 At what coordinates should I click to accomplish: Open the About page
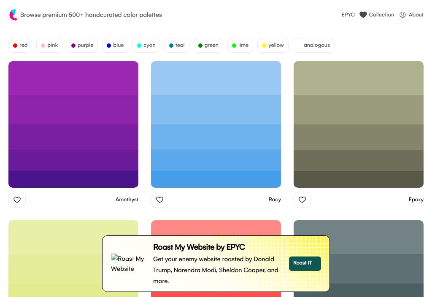411,15
